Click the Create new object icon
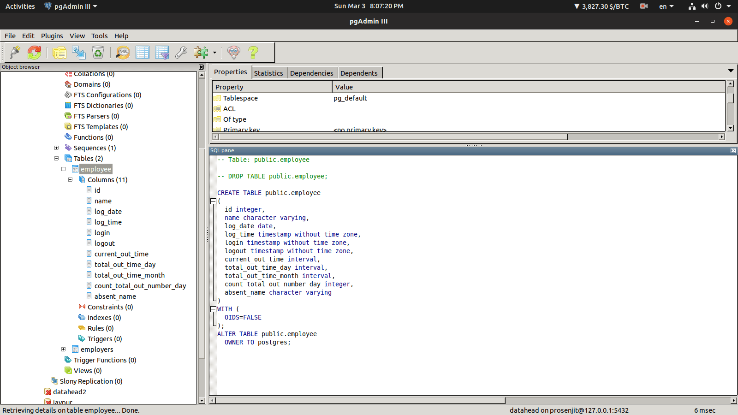This screenshot has width=738, height=415. coord(79,53)
